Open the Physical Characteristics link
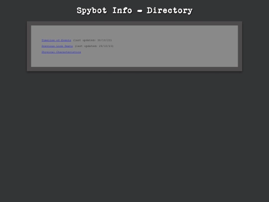Viewport: 269px width, 202px height. 61,52
